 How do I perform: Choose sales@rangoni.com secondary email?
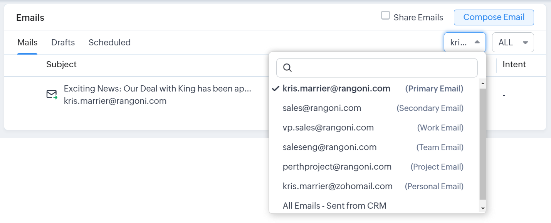(322, 108)
